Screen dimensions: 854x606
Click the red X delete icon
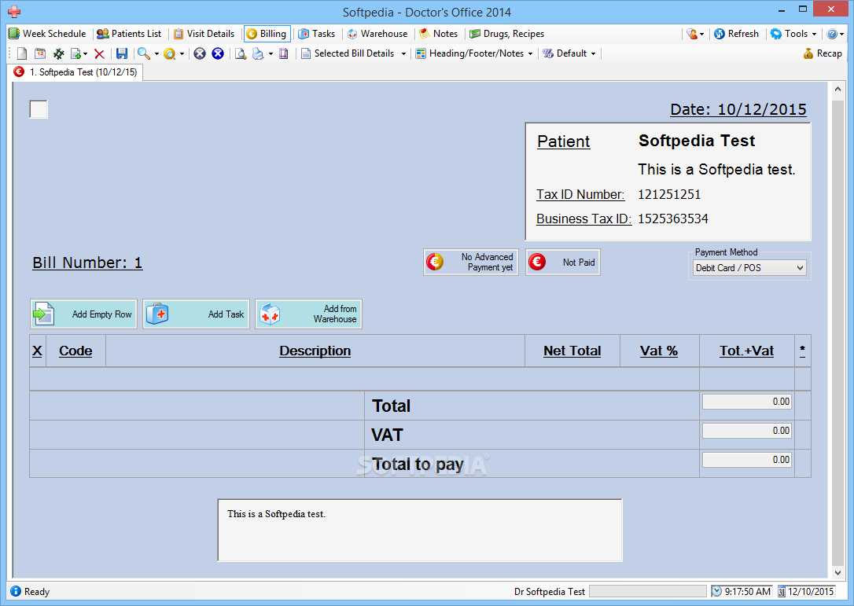coord(99,53)
